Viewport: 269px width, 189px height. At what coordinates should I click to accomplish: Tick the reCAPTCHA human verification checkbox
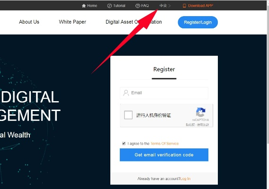tap(128, 115)
